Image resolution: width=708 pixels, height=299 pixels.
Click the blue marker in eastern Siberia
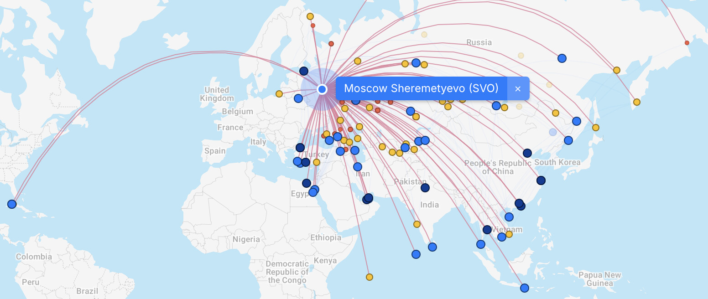click(562, 58)
